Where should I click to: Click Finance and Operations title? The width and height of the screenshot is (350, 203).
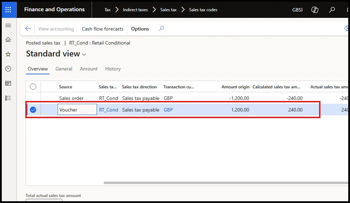pos(54,9)
